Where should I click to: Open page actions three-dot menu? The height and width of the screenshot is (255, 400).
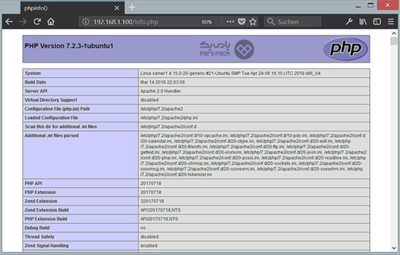[230, 22]
